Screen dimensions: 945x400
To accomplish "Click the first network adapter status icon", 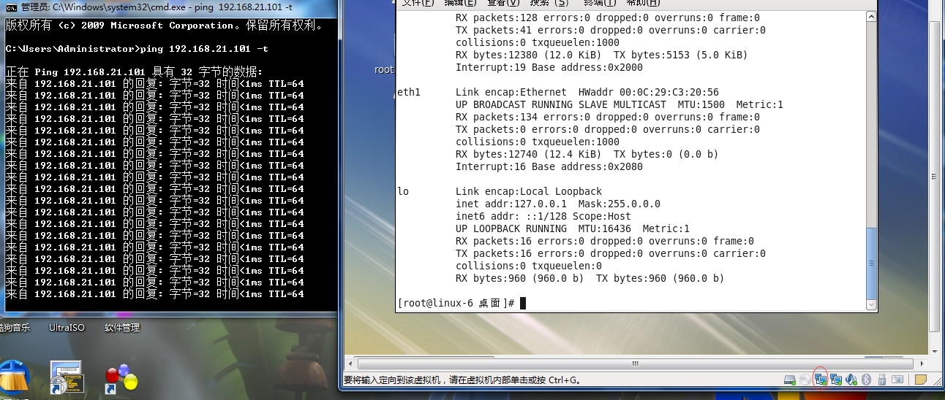I will pos(821,380).
